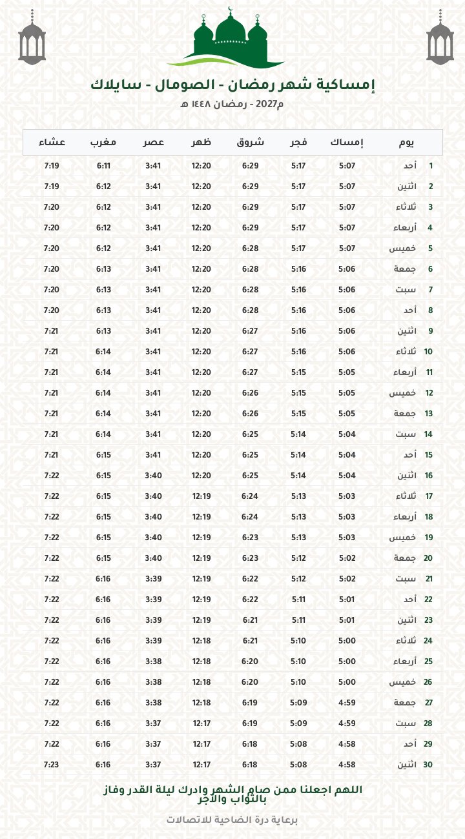This screenshot has width=465, height=839.
Task: Click the left hanging lantern icon
Action: tap(32, 37)
